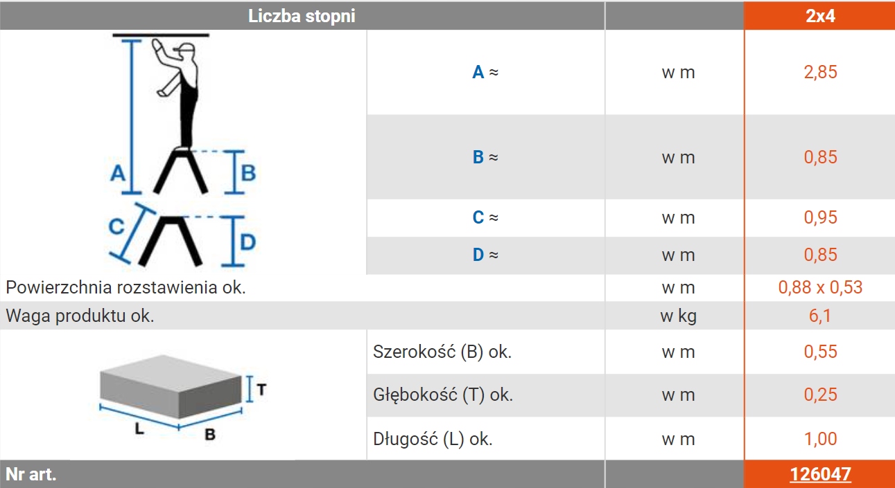
Task: Select the A ≈ row label
Action: 485,72
